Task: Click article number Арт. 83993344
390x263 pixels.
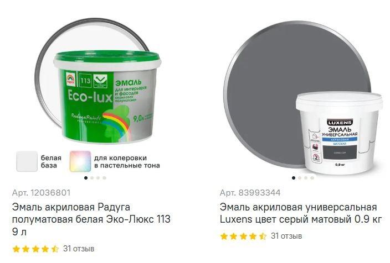Action: [x=250, y=193]
